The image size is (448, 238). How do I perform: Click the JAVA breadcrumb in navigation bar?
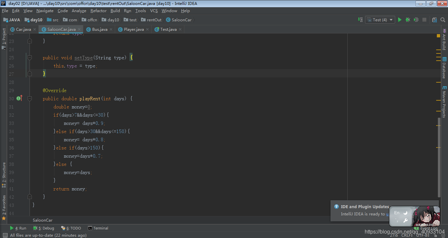tap(12, 20)
